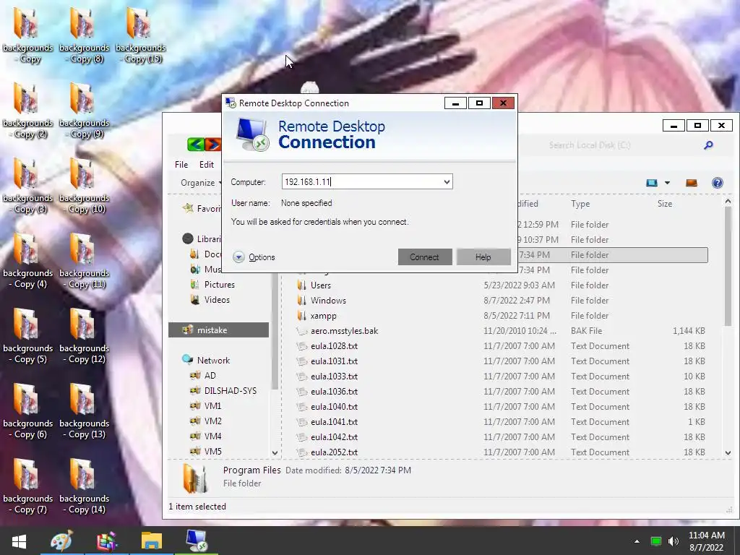This screenshot has height=555, width=740.
Task: Select desktop folder backgrounds - Copy (15)
Action: (140, 35)
